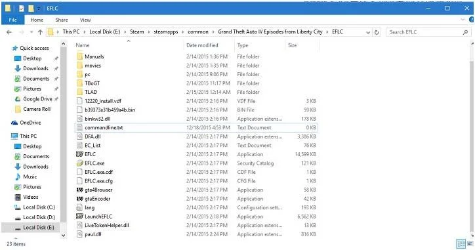This screenshot has width=475, height=250.
Task: Select EFLC.exe.cfg file icon
Action: (79, 181)
